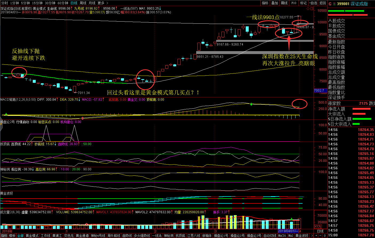Zoom in chart with plus button

point(316,236)
